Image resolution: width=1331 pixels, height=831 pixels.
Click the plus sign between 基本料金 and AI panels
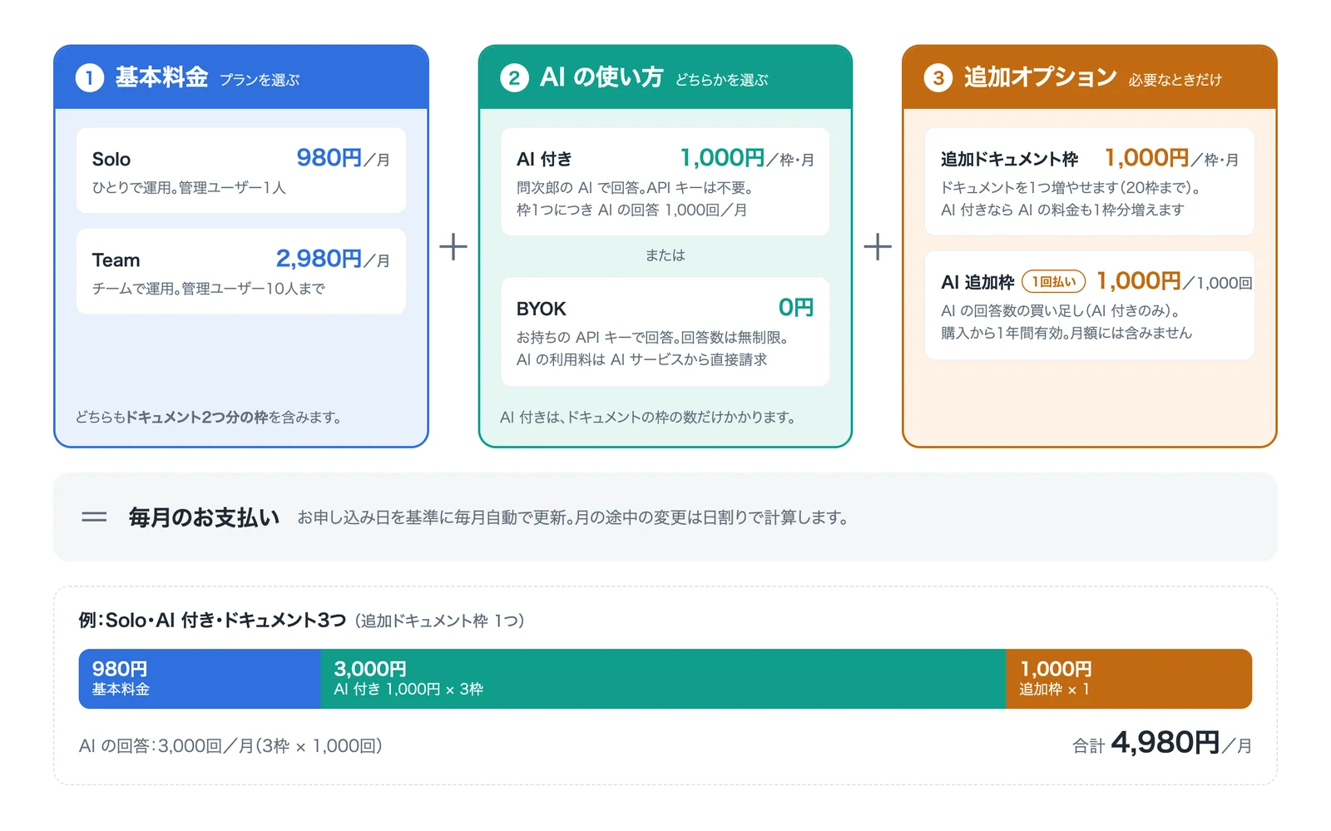coord(453,247)
